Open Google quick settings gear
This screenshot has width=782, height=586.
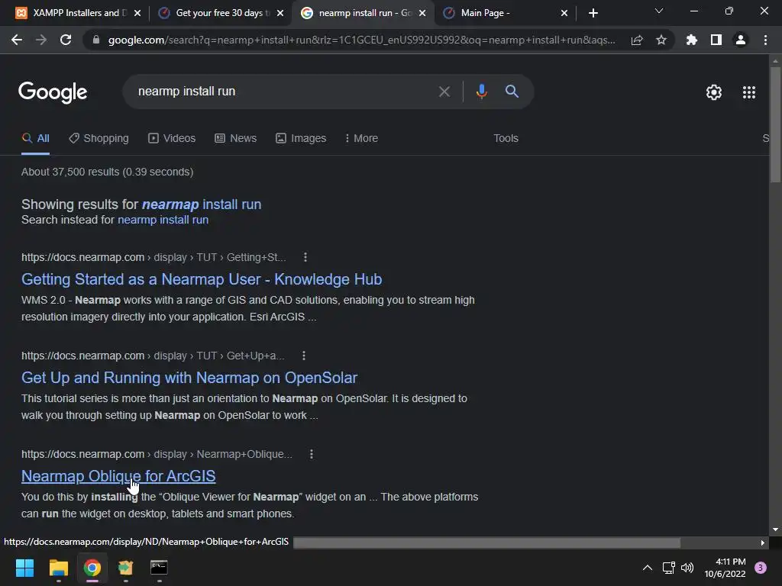coord(714,92)
